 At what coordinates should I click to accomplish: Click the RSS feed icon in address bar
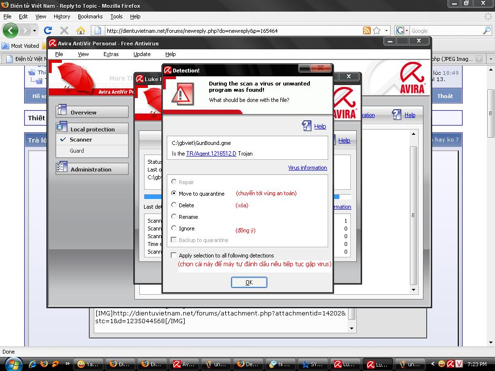(366, 30)
